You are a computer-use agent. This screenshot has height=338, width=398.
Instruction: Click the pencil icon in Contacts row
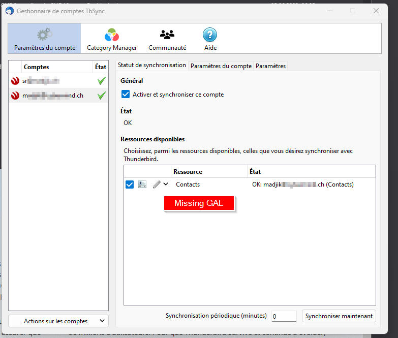point(157,185)
